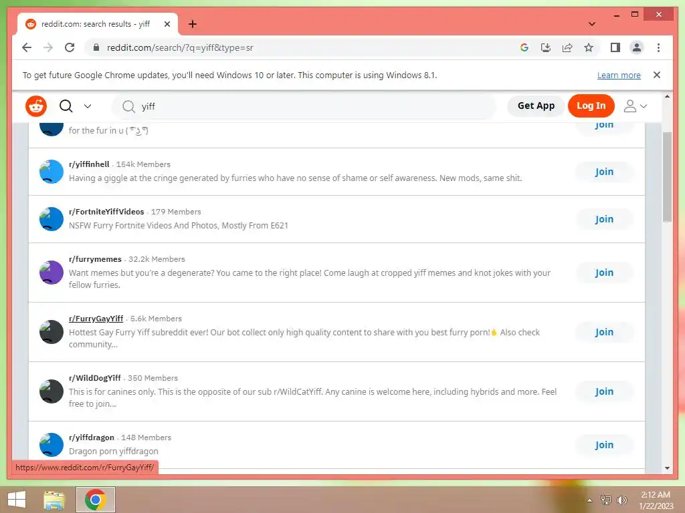Open the Windows Start menu
The width and height of the screenshot is (685, 513).
[x=17, y=500]
